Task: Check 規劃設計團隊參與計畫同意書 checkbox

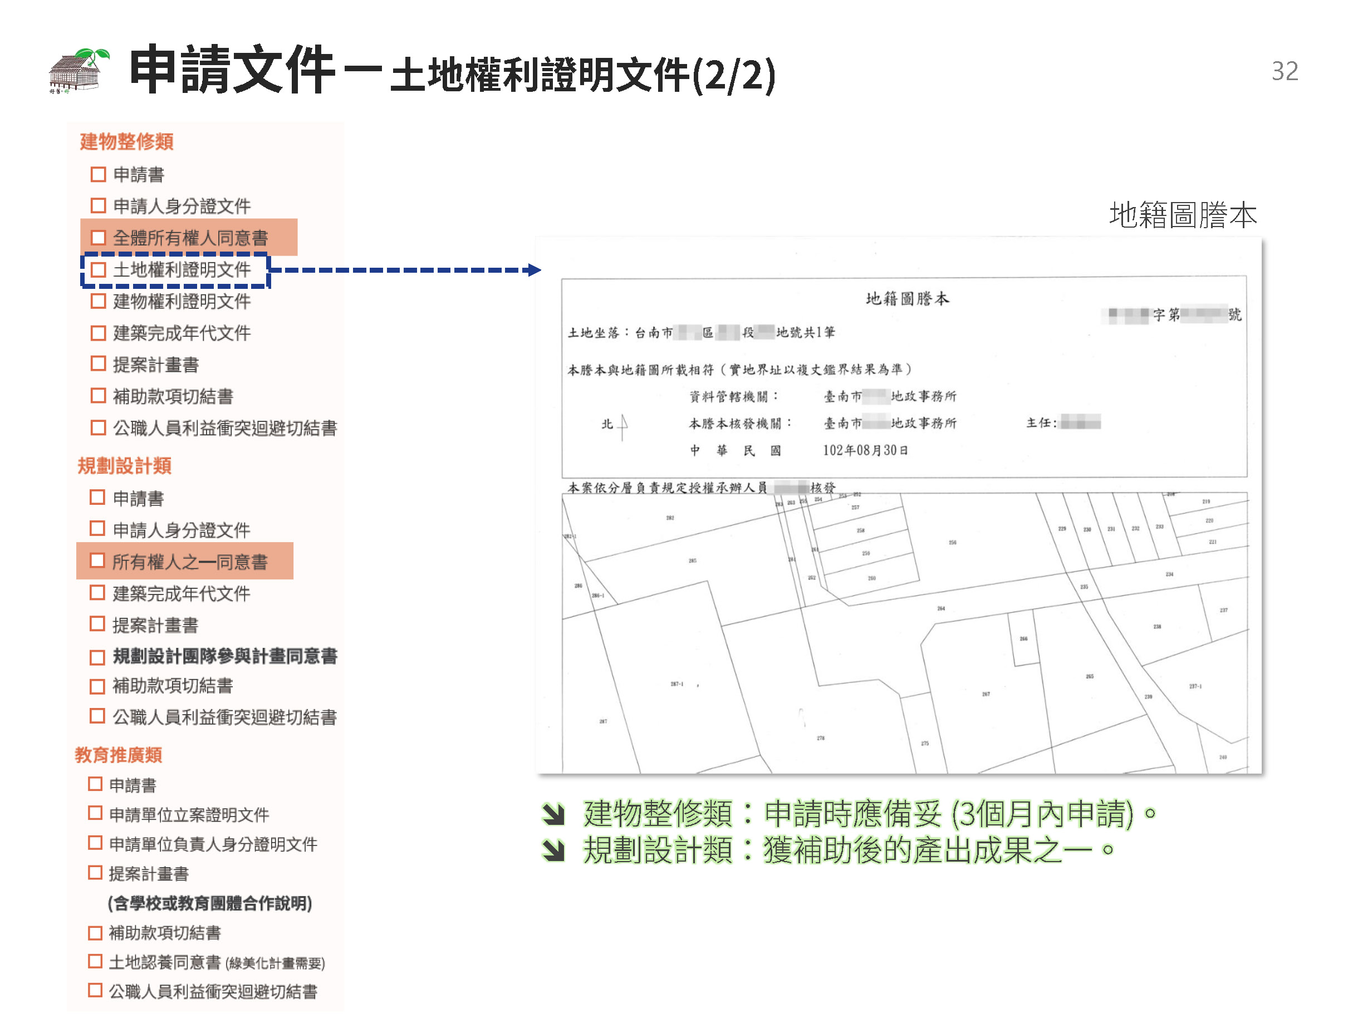Action: click(97, 657)
